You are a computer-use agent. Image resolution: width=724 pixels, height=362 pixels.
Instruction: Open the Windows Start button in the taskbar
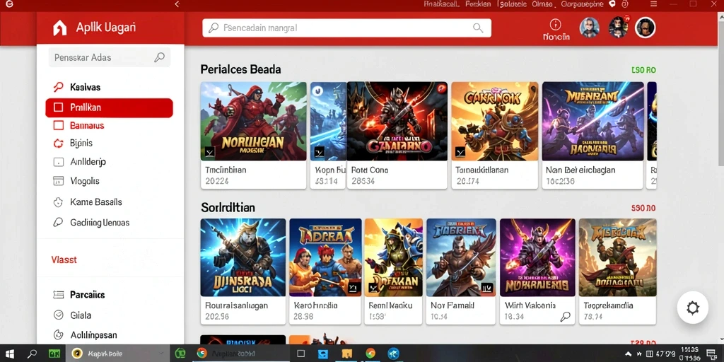tap(9, 354)
